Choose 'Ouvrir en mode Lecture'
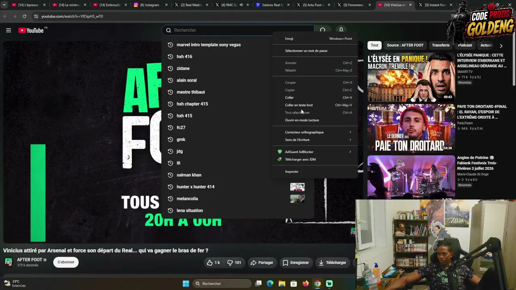516x290 pixels. click(314, 120)
